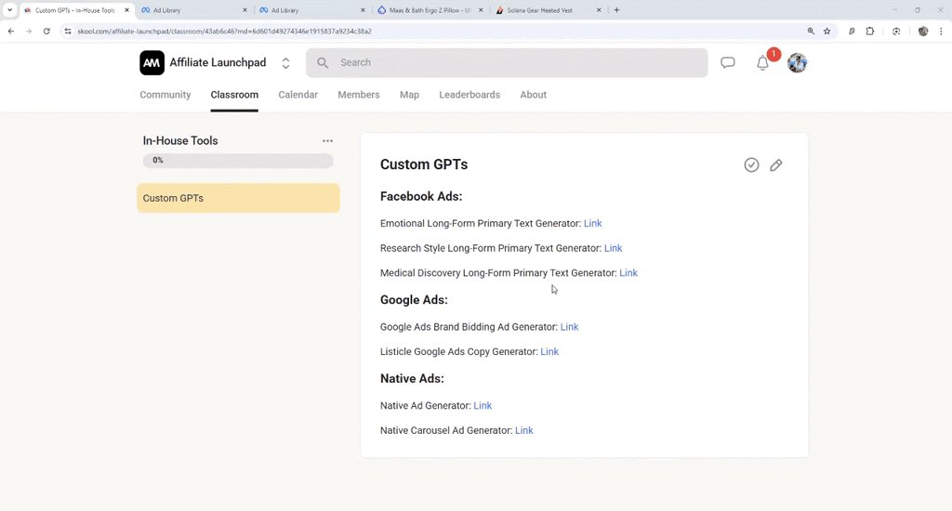The width and height of the screenshot is (952, 511).
Task: Open Research Style Long-Form Generator link
Action: point(614,248)
